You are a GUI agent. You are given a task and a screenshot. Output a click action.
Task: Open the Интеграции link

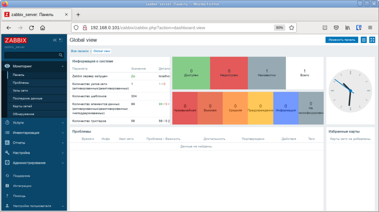click(22, 186)
